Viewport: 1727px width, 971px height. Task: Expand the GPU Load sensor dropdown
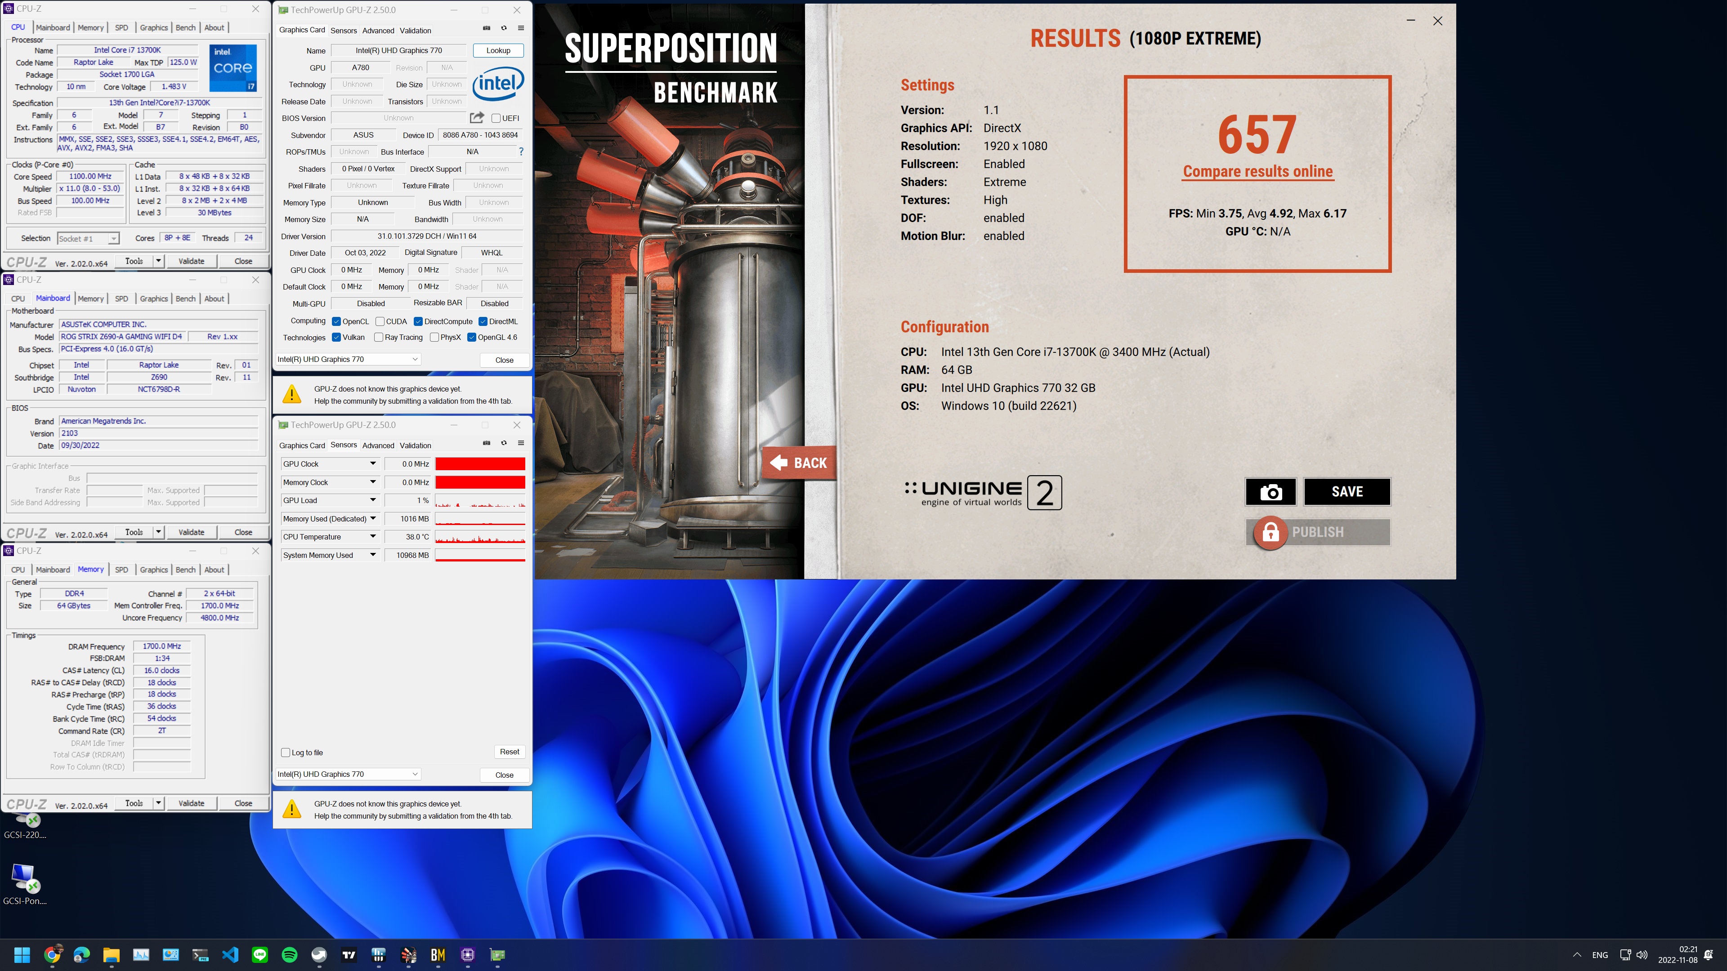373,501
